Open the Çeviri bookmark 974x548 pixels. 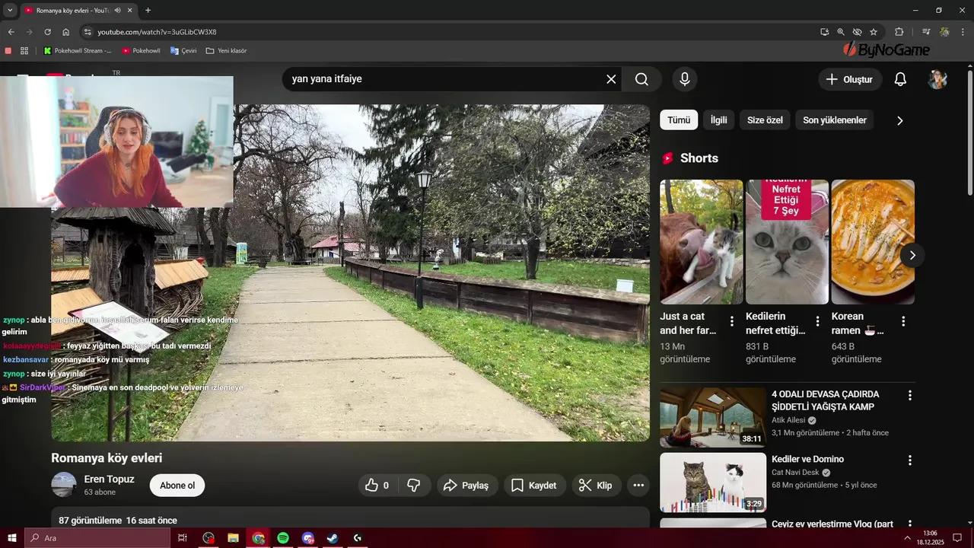coord(184,51)
